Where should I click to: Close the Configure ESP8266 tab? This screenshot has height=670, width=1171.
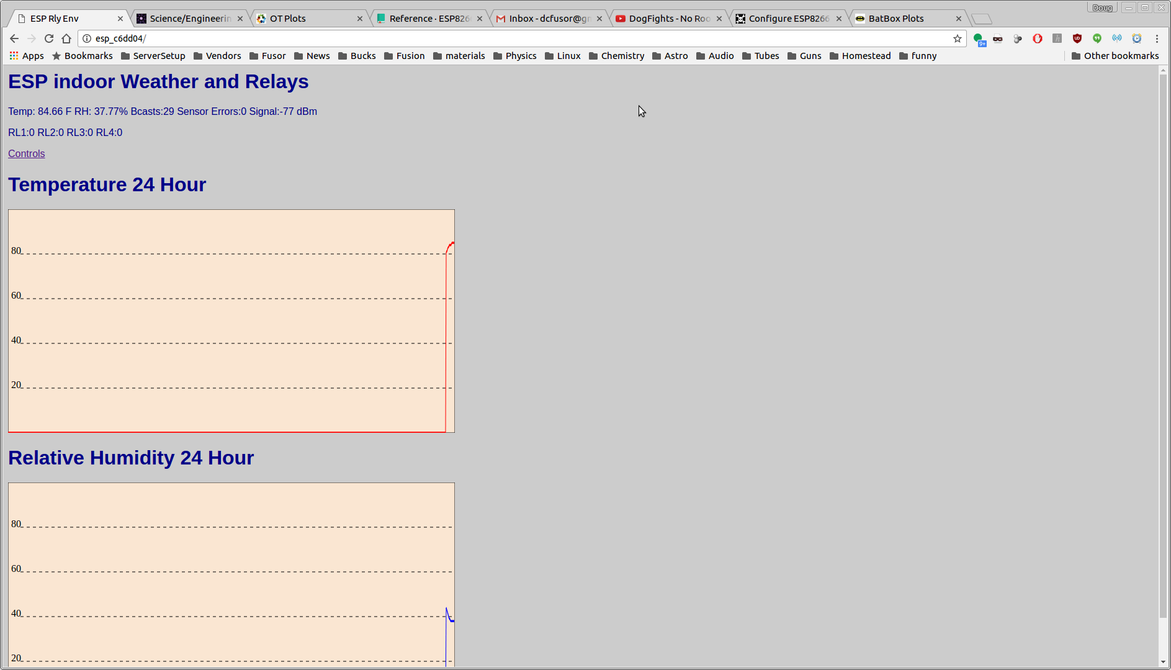pyautogui.click(x=839, y=19)
